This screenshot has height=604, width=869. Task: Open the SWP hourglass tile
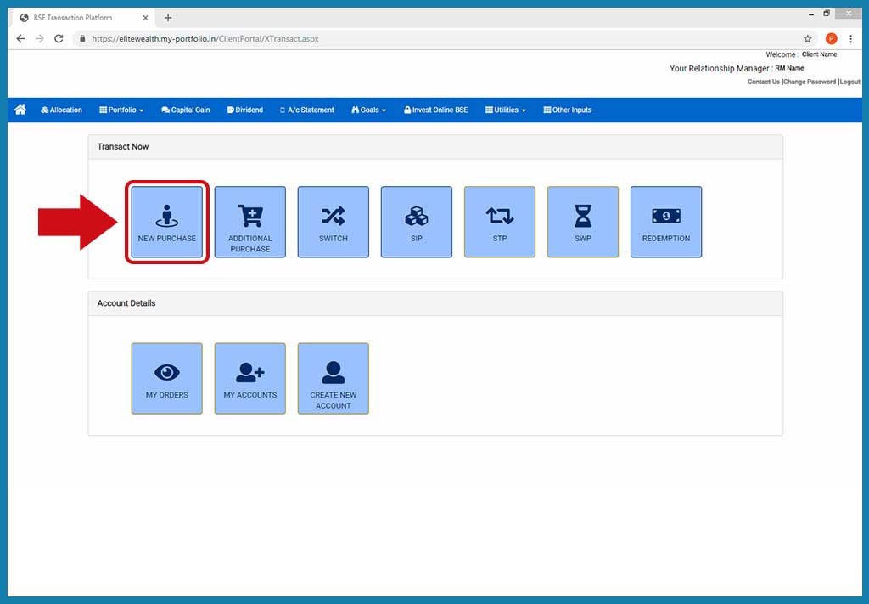(x=582, y=222)
